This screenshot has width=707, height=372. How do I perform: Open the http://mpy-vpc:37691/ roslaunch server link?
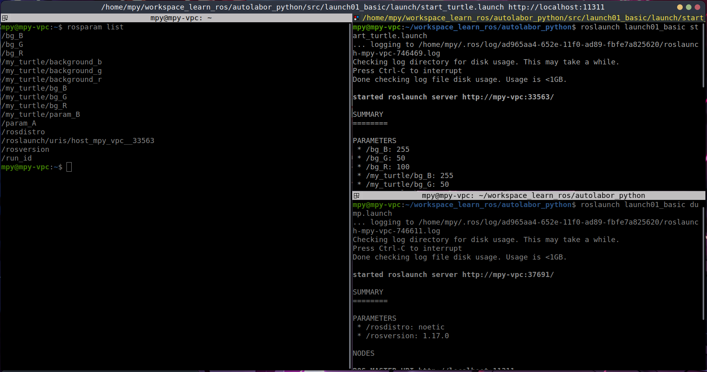[508, 275]
